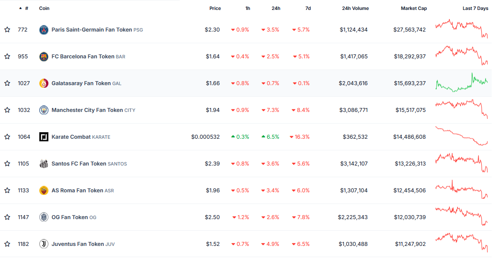Star the Juventus Fan Token row
This screenshot has height=258, width=499.
[x=7, y=244]
